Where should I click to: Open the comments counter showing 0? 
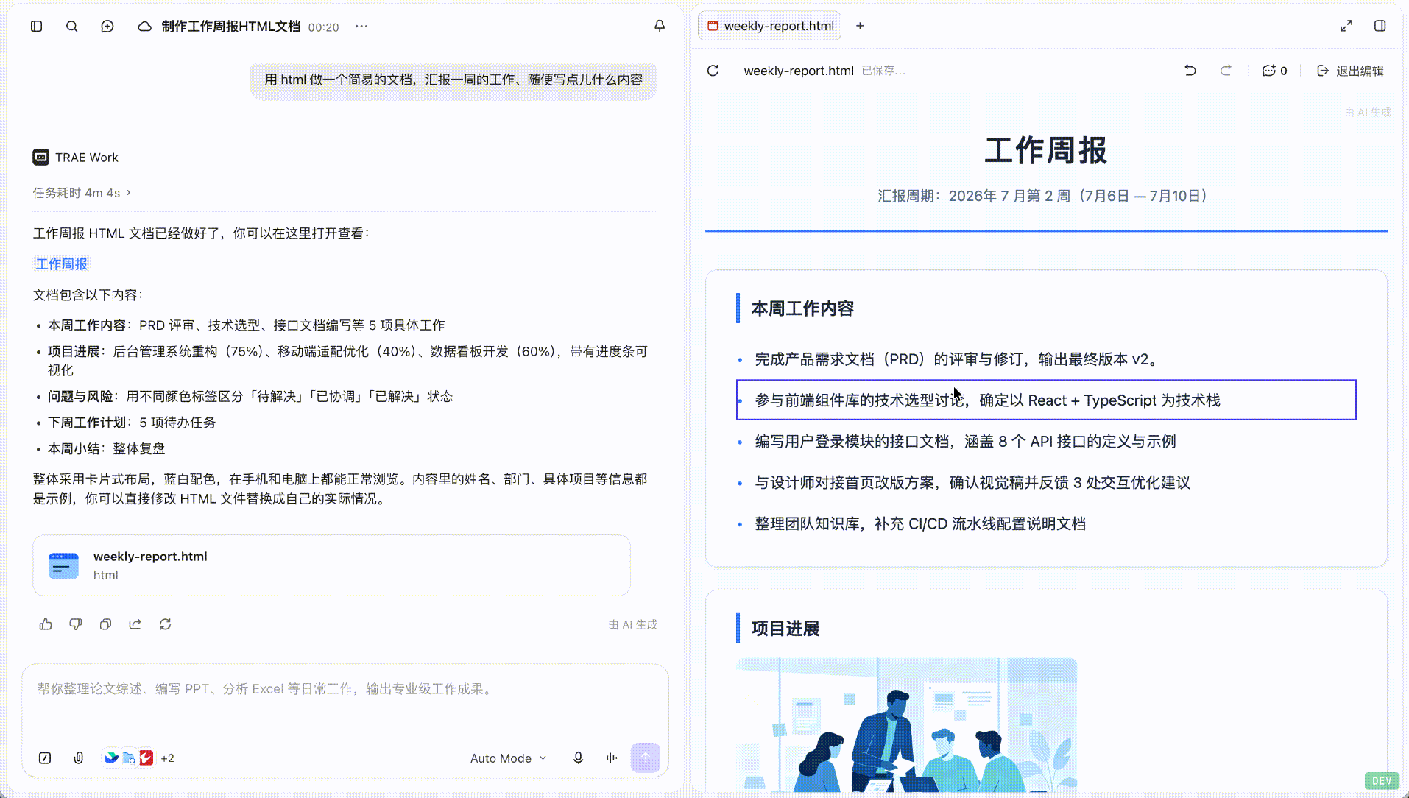1274,71
